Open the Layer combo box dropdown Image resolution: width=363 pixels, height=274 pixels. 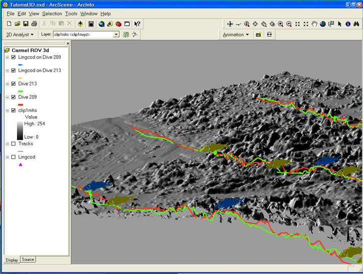[x=116, y=35]
